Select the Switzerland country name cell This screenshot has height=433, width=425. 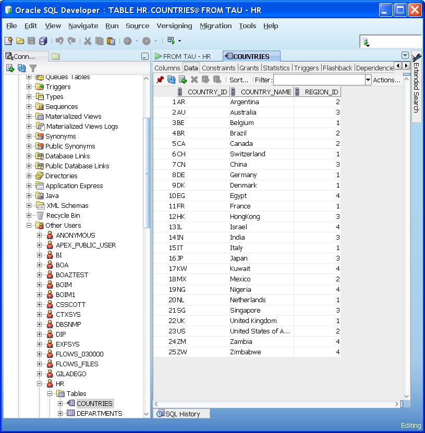[262, 154]
